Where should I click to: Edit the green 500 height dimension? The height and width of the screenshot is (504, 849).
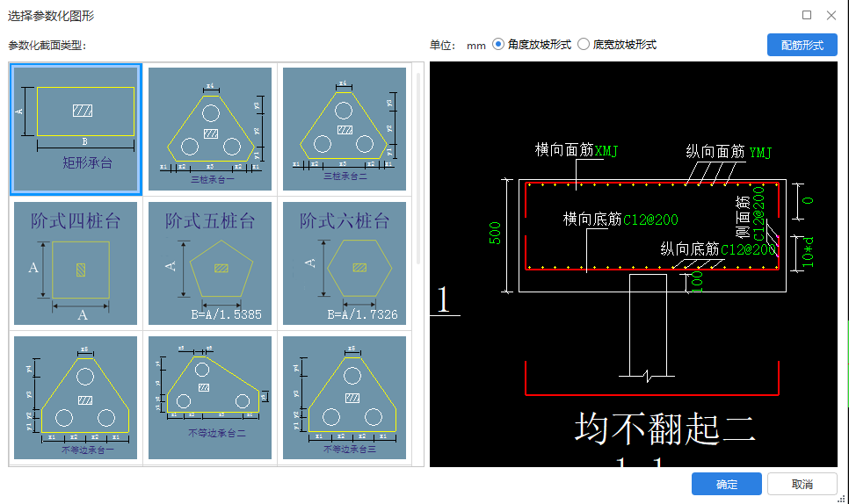pos(495,233)
